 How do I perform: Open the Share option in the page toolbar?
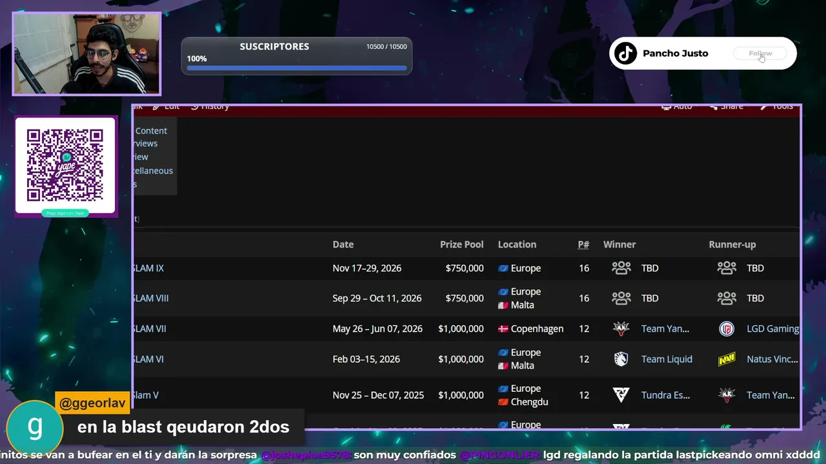(727, 107)
